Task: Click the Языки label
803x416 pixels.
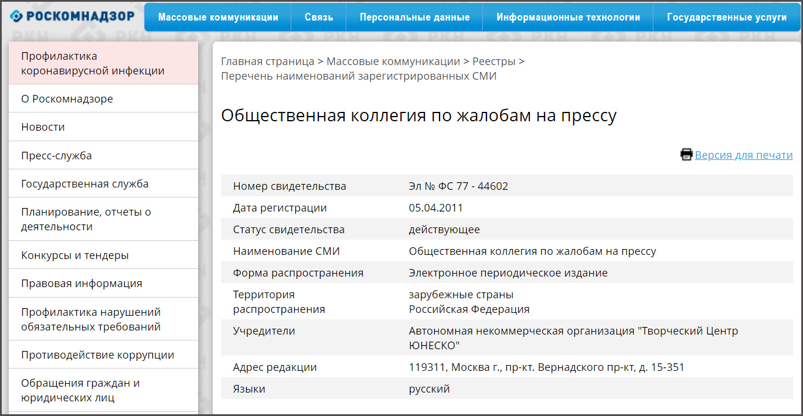Action: tap(249, 389)
